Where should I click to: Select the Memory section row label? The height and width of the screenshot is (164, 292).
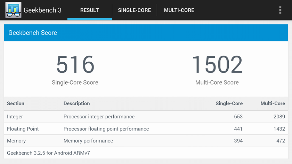[16, 141]
